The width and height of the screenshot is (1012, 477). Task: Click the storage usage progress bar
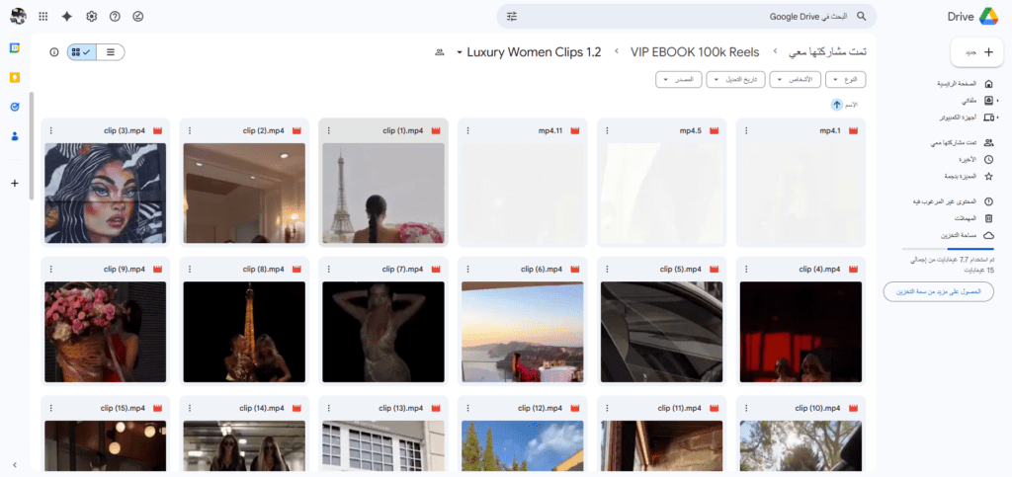[x=949, y=249]
